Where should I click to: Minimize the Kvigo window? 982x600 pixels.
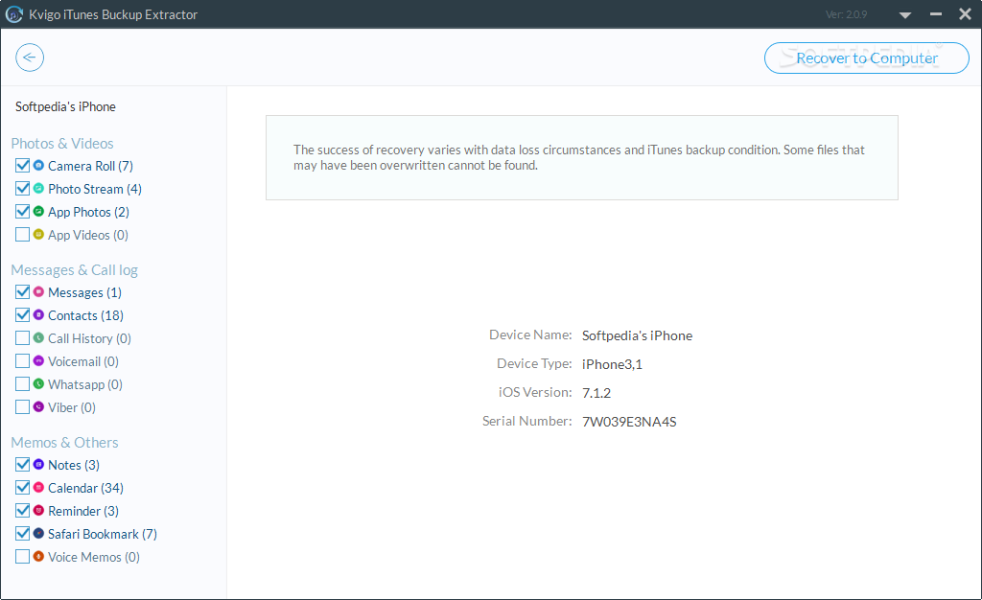click(936, 13)
